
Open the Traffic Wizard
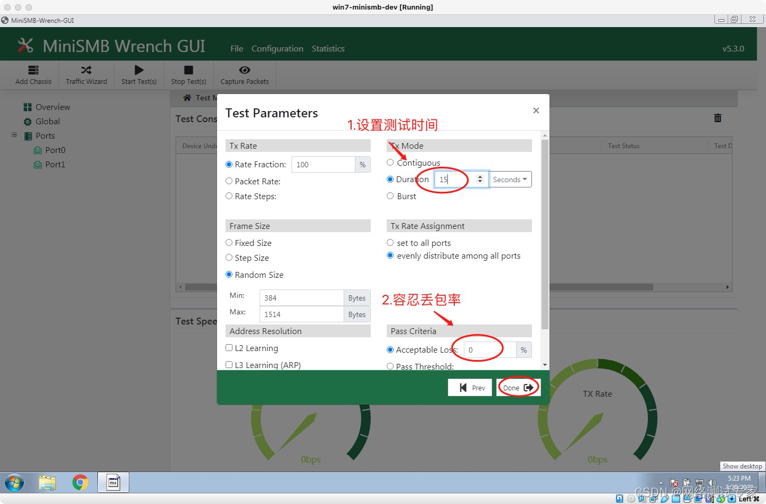(x=86, y=74)
